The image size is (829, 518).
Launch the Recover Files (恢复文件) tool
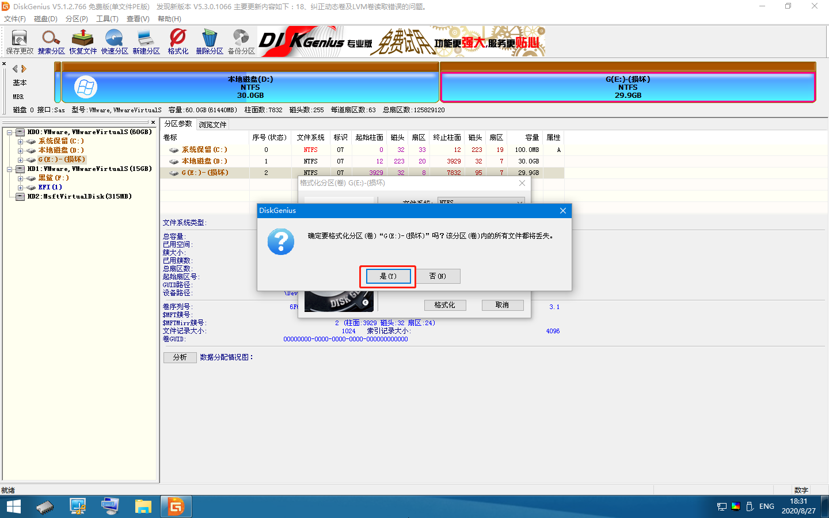point(83,42)
